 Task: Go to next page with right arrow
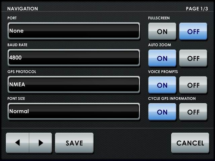pos(41,143)
